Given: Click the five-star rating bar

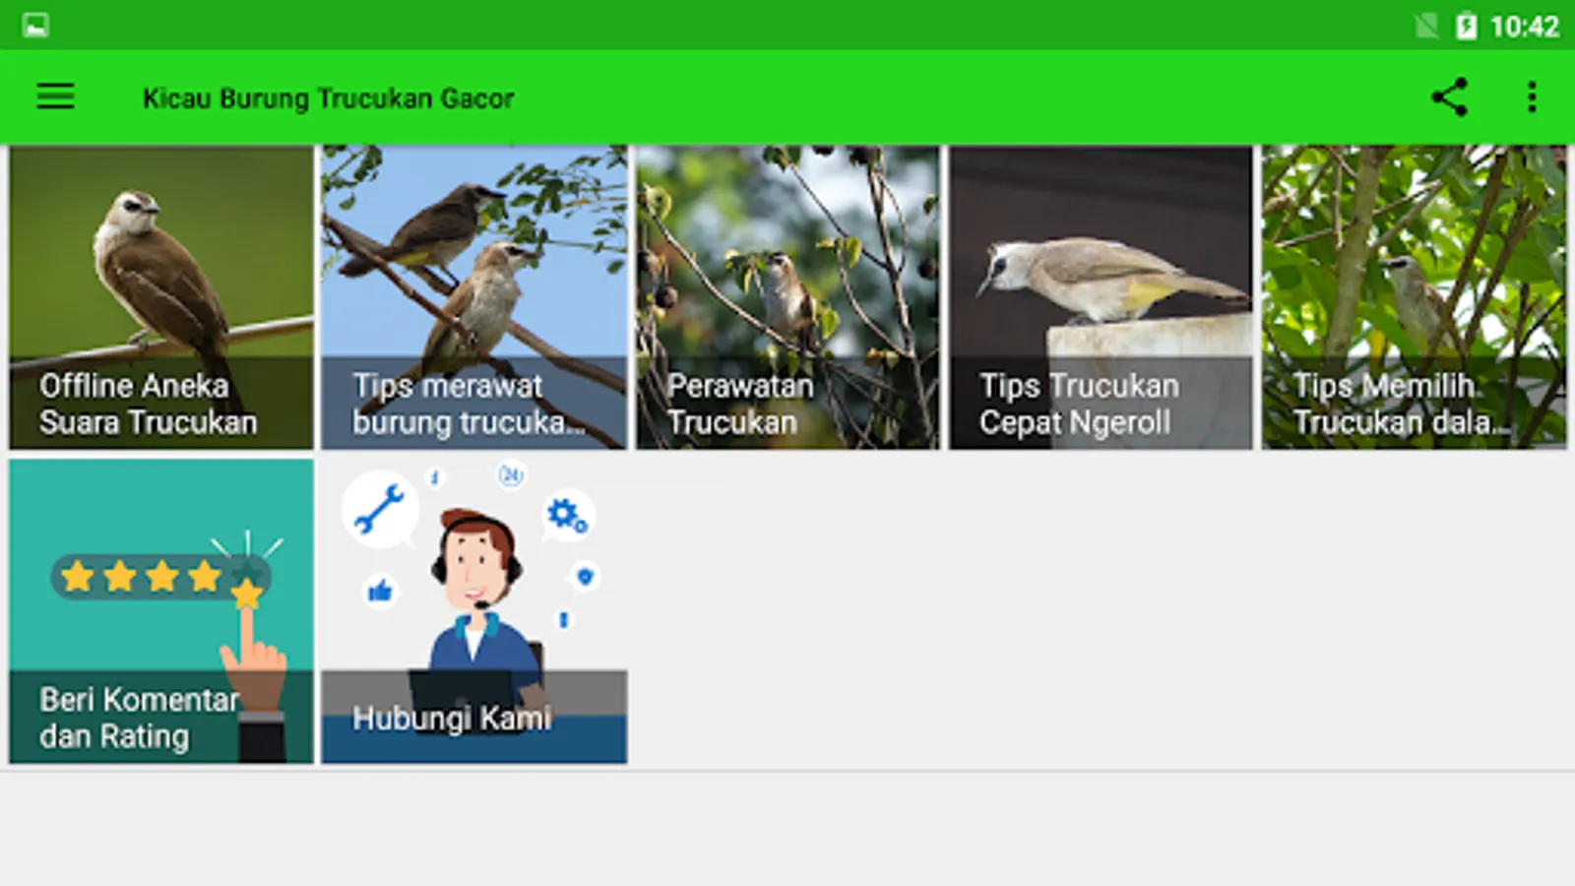Looking at the screenshot, I should click(160, 577).
